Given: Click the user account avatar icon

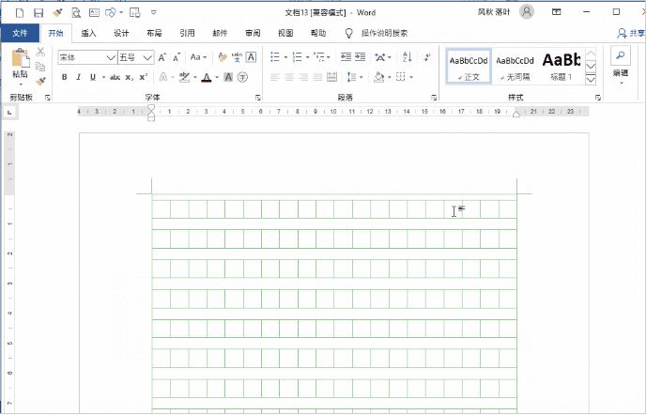Looking at the screenshot, I should [x=526, y=12].
